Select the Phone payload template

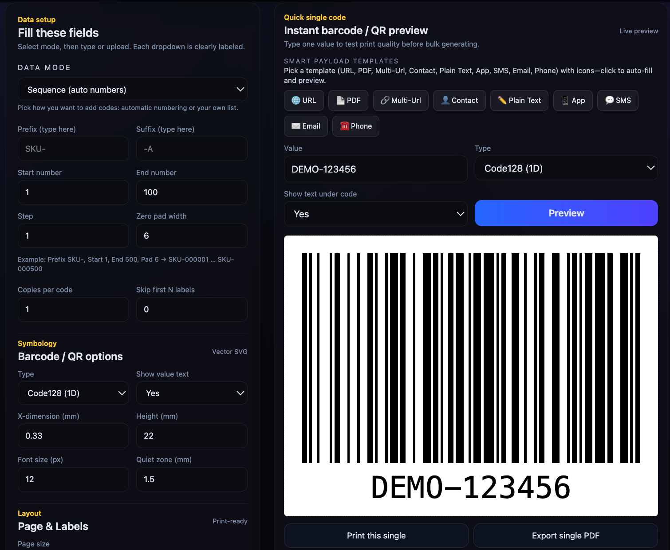355,126
